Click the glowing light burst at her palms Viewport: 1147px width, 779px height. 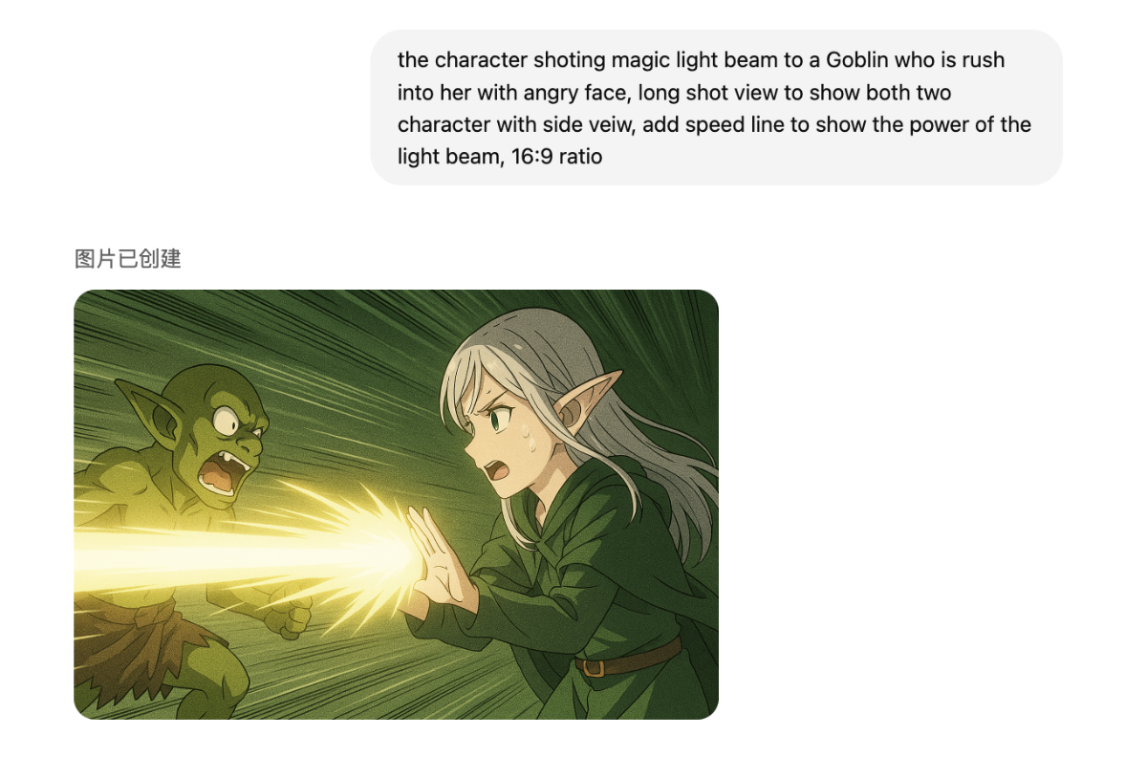coord(397,552)
